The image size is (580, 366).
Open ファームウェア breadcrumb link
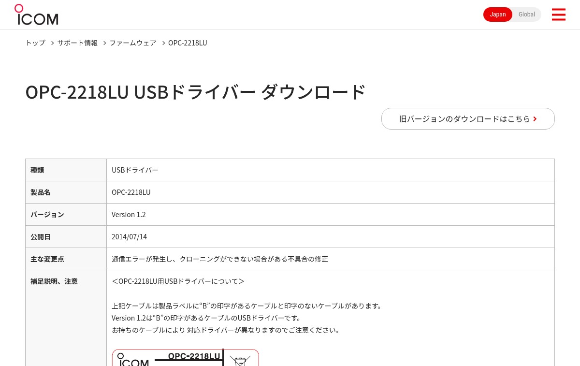tap(133, 43)
